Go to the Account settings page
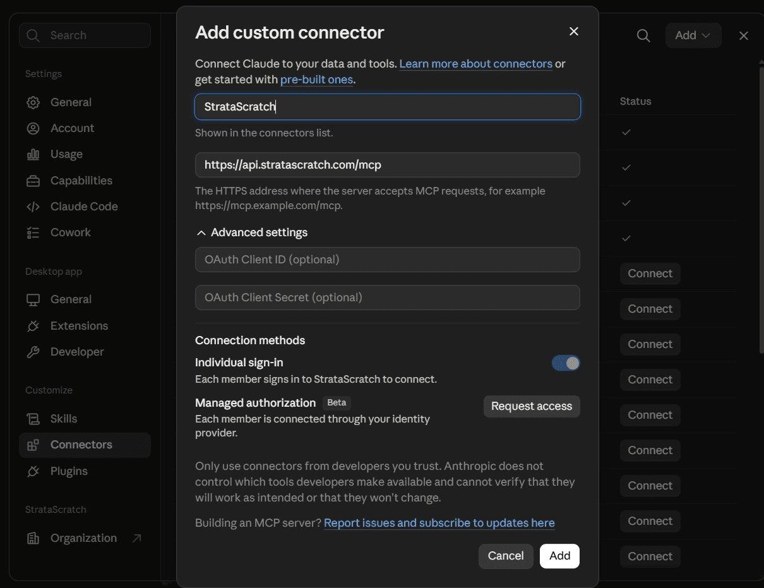Viewport: 764px width, 588px height. [85, 128]
